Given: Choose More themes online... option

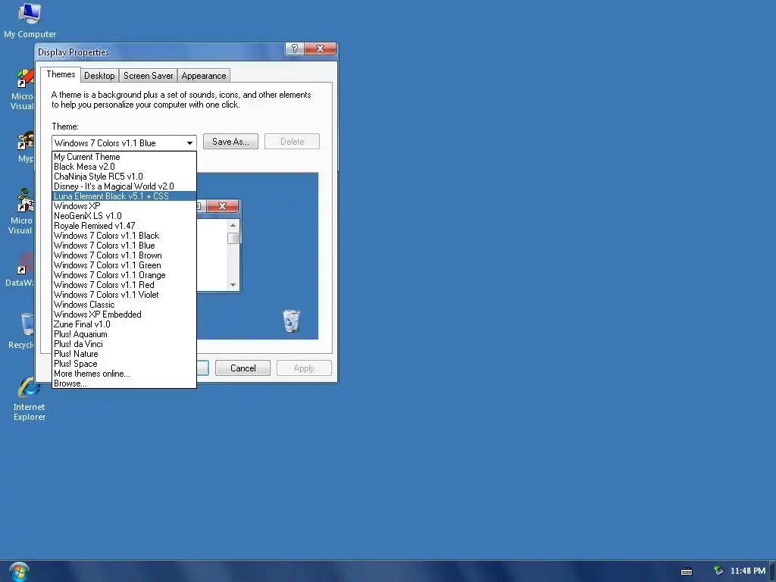Looking at the screenshot, I should click(x=124, y=374).
